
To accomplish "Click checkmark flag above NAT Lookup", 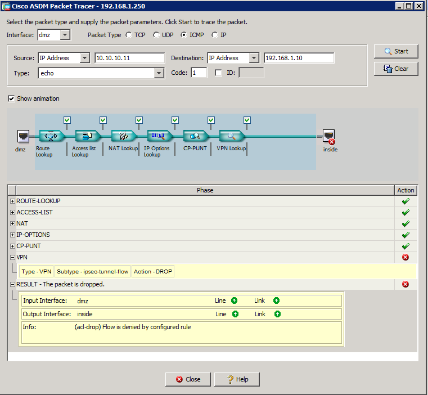I will [x=139, y=120].
